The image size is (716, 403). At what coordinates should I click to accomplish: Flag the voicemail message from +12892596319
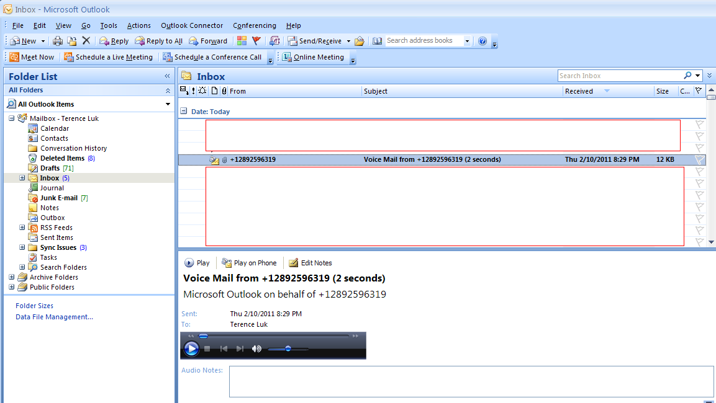[x=699, y=159]
